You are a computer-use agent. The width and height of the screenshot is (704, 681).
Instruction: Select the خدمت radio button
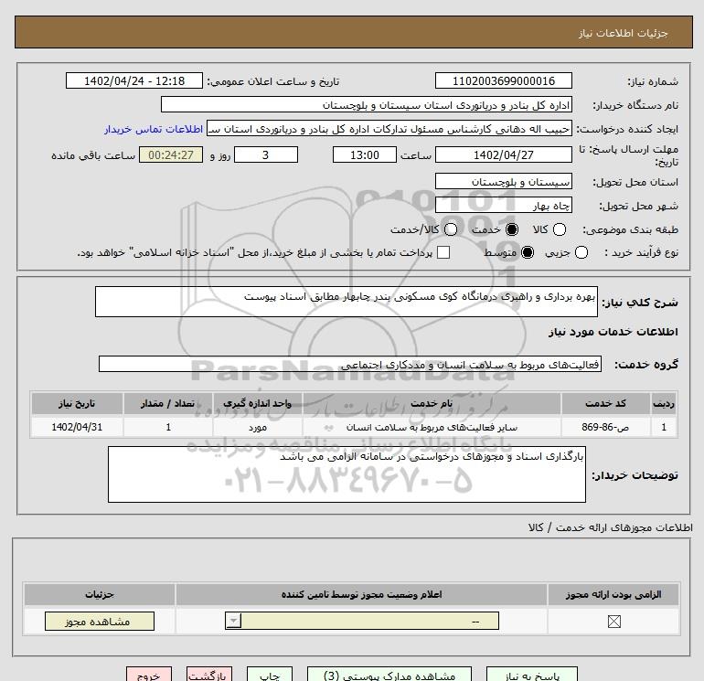pyautogui.click(x=512, y=229)
